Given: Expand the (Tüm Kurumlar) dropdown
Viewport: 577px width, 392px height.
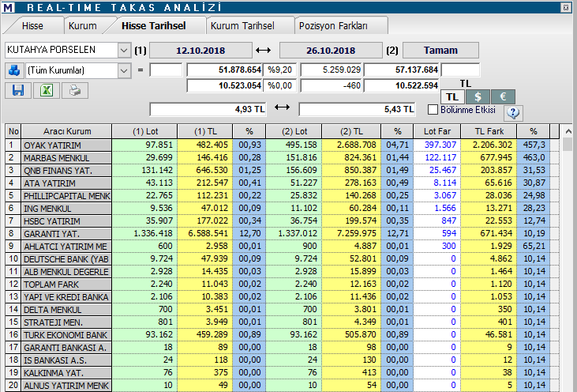Looking at the screenshot, I should coord(124,70).
